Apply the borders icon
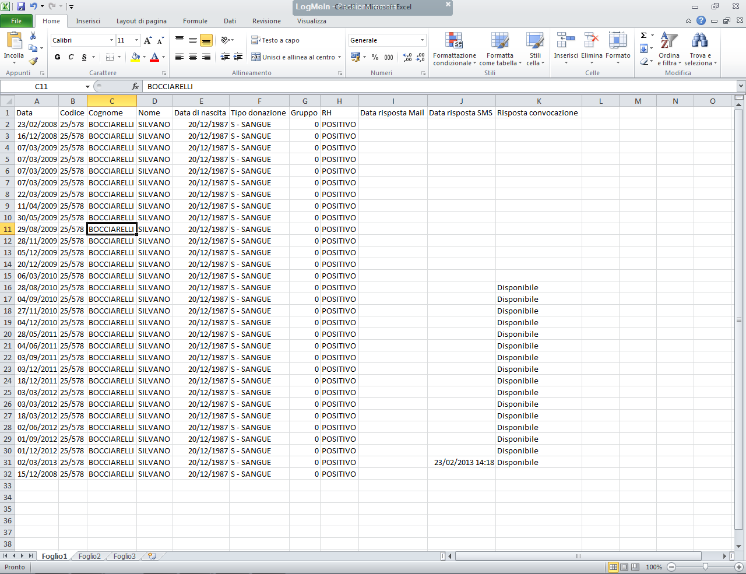 tap(110, 57)
